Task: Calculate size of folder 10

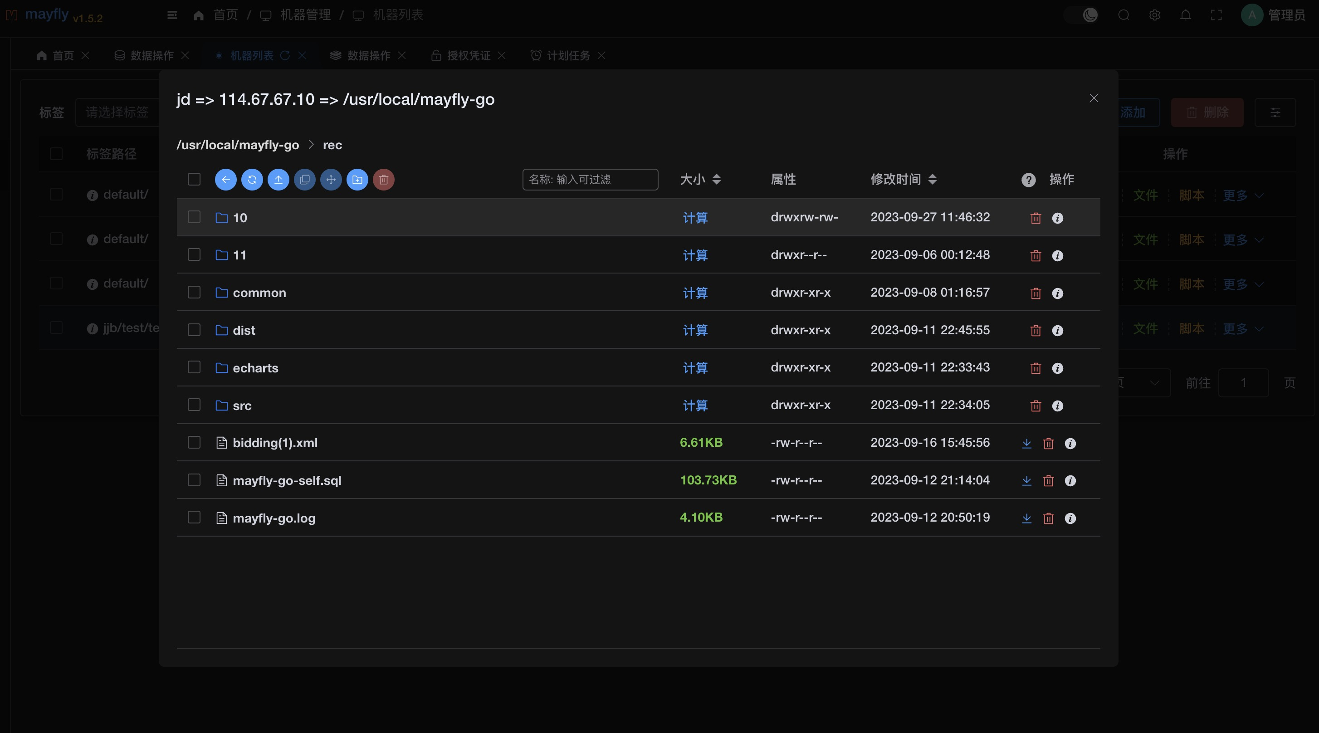Action: [695, 218]
